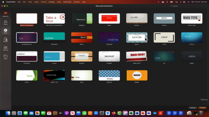Open the Help menu
Screen dimensions: 209x117
click(x=84, y=2)
